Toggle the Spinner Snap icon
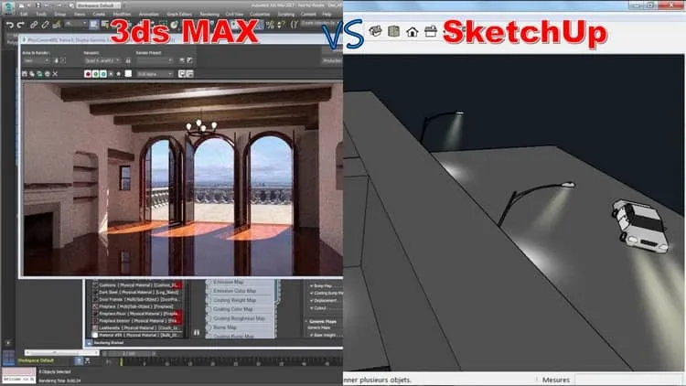 [x=282, y=25]
